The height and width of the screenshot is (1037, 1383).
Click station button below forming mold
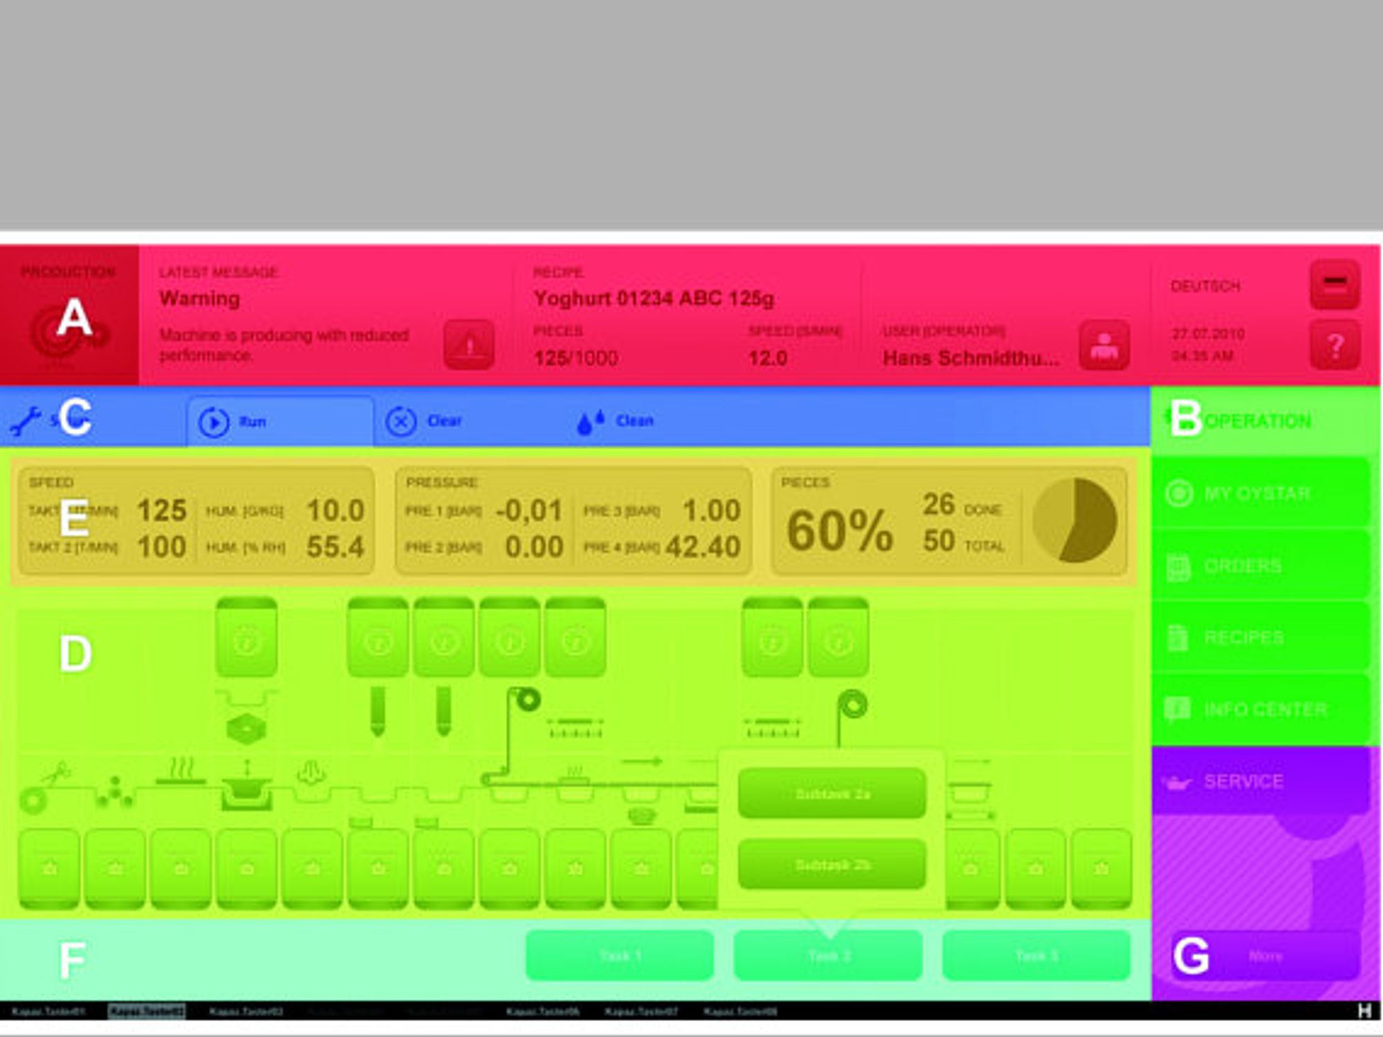click(246, 869)
